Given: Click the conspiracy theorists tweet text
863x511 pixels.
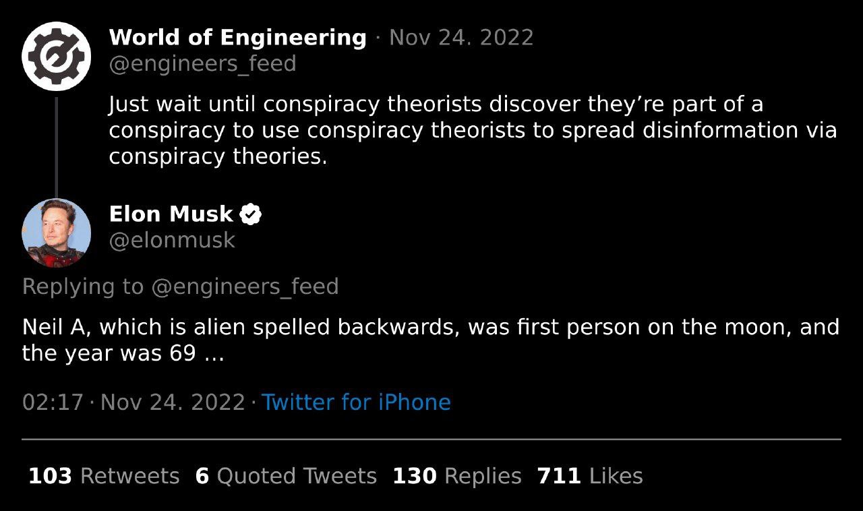Looking at the screenshot, I should coord(473,130).
